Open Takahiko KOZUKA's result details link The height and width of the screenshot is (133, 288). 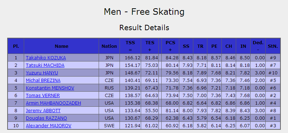46,58
